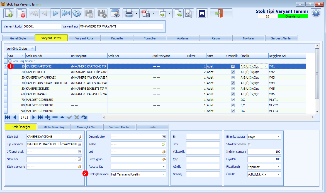Go to next record in top toolbar
This screenshot has height=193, width=326.
[x=55, y=14]
